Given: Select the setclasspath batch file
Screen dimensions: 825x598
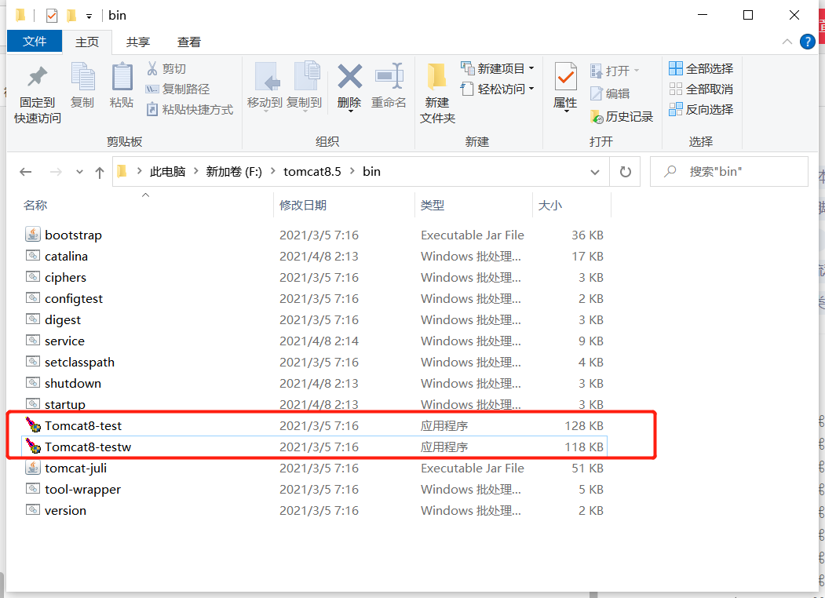Looking at the screenshot, I should [314, 362].
